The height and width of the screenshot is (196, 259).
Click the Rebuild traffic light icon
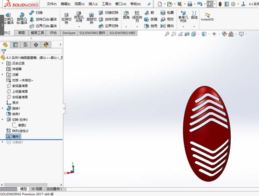(x=220, y=4)
